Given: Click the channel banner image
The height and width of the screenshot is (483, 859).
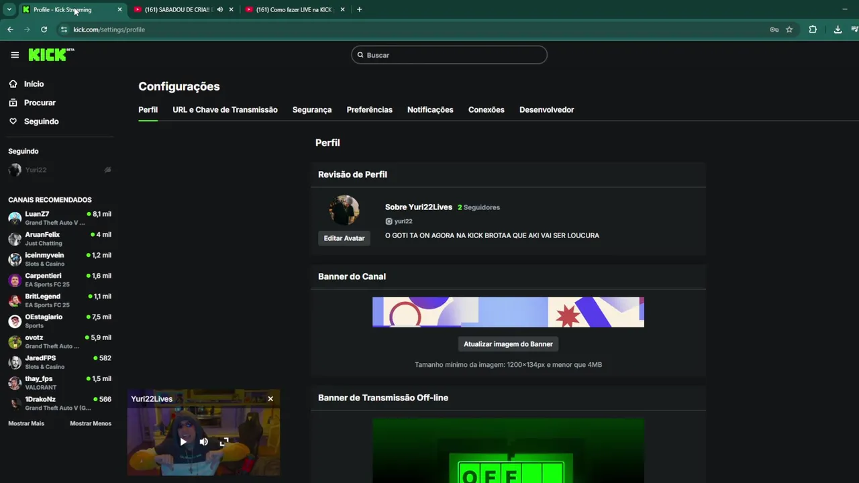Looking at the screenshot, I should (x=508, y=312).
